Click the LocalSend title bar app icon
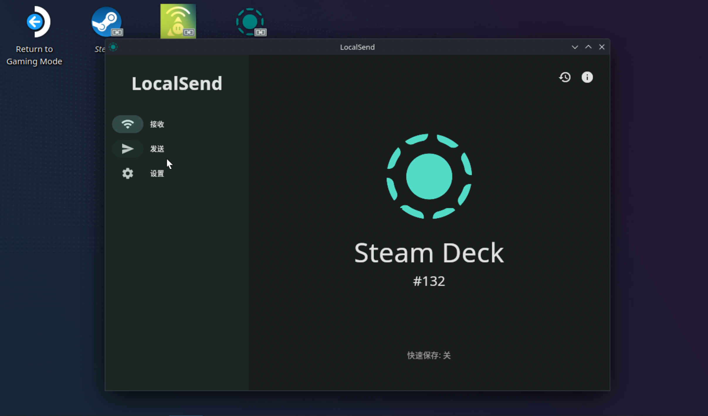The height and width of the screenshot is (416, 708). coord(113,47)
